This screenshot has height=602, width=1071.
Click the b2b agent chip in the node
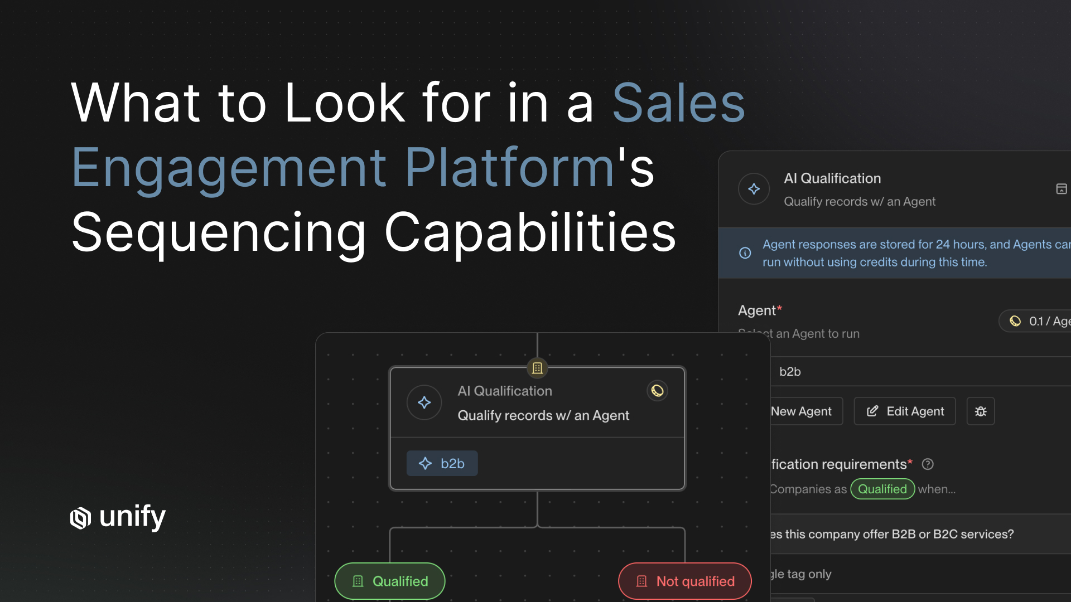[x=442, y=463]
